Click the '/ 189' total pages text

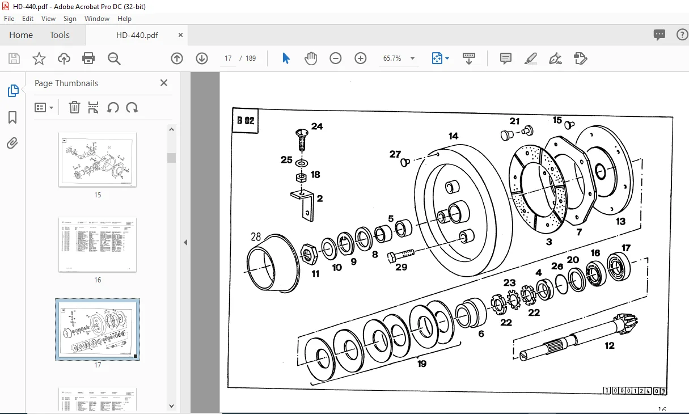248,58
